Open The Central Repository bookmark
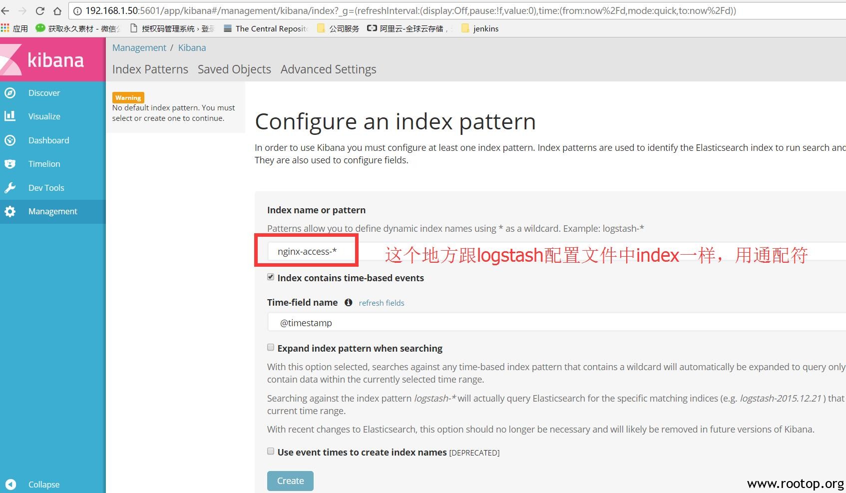846x493 pixels. pos(266,28)
